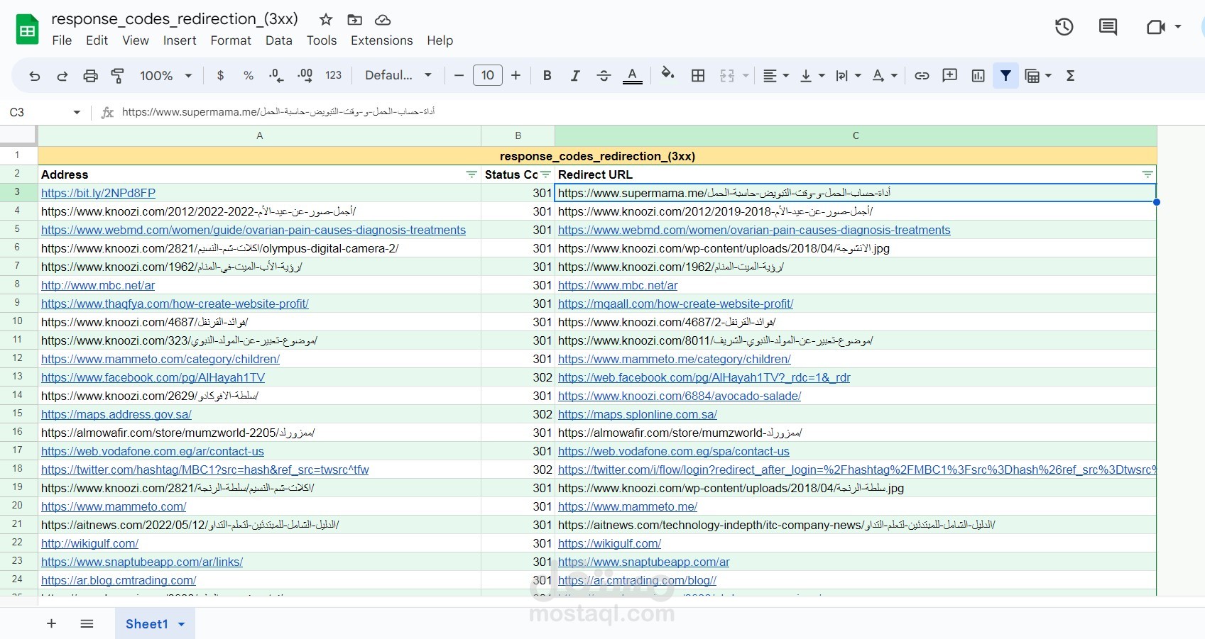Open the Format menu
This screenshot has width=1205, height=639.
(231, 40)
